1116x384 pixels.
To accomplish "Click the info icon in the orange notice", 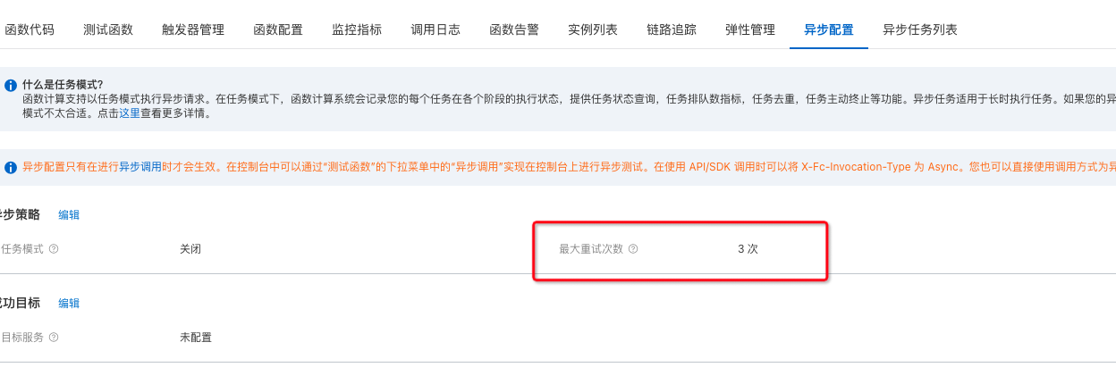I will point(11,167).
